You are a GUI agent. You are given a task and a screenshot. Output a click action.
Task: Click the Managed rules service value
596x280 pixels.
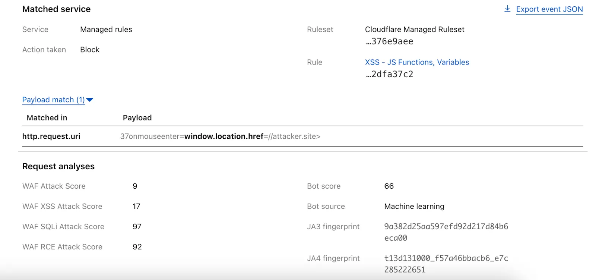click(106, 29)
